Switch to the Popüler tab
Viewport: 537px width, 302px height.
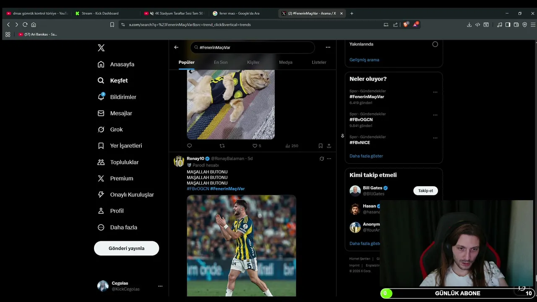coord(187,62)
